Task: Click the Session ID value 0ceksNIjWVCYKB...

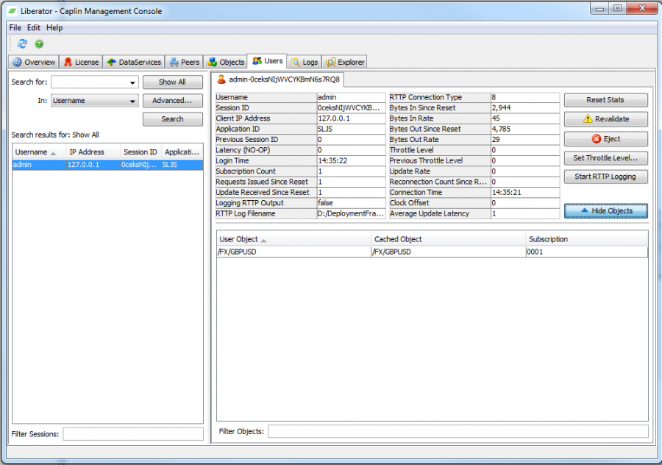Action: [x=352, y=107]
